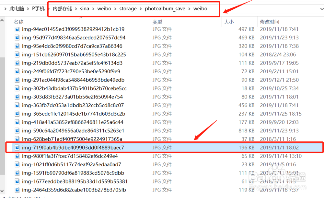324x198 pixels.
Task: Go to P手机 in the breadcrumb
Action: coord(38,9)
